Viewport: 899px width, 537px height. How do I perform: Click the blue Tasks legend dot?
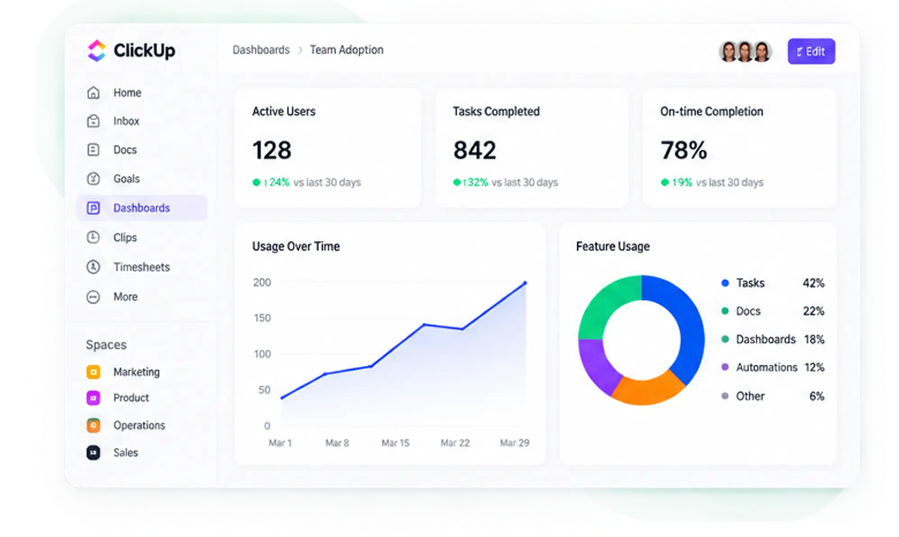[x=725, y=283]
